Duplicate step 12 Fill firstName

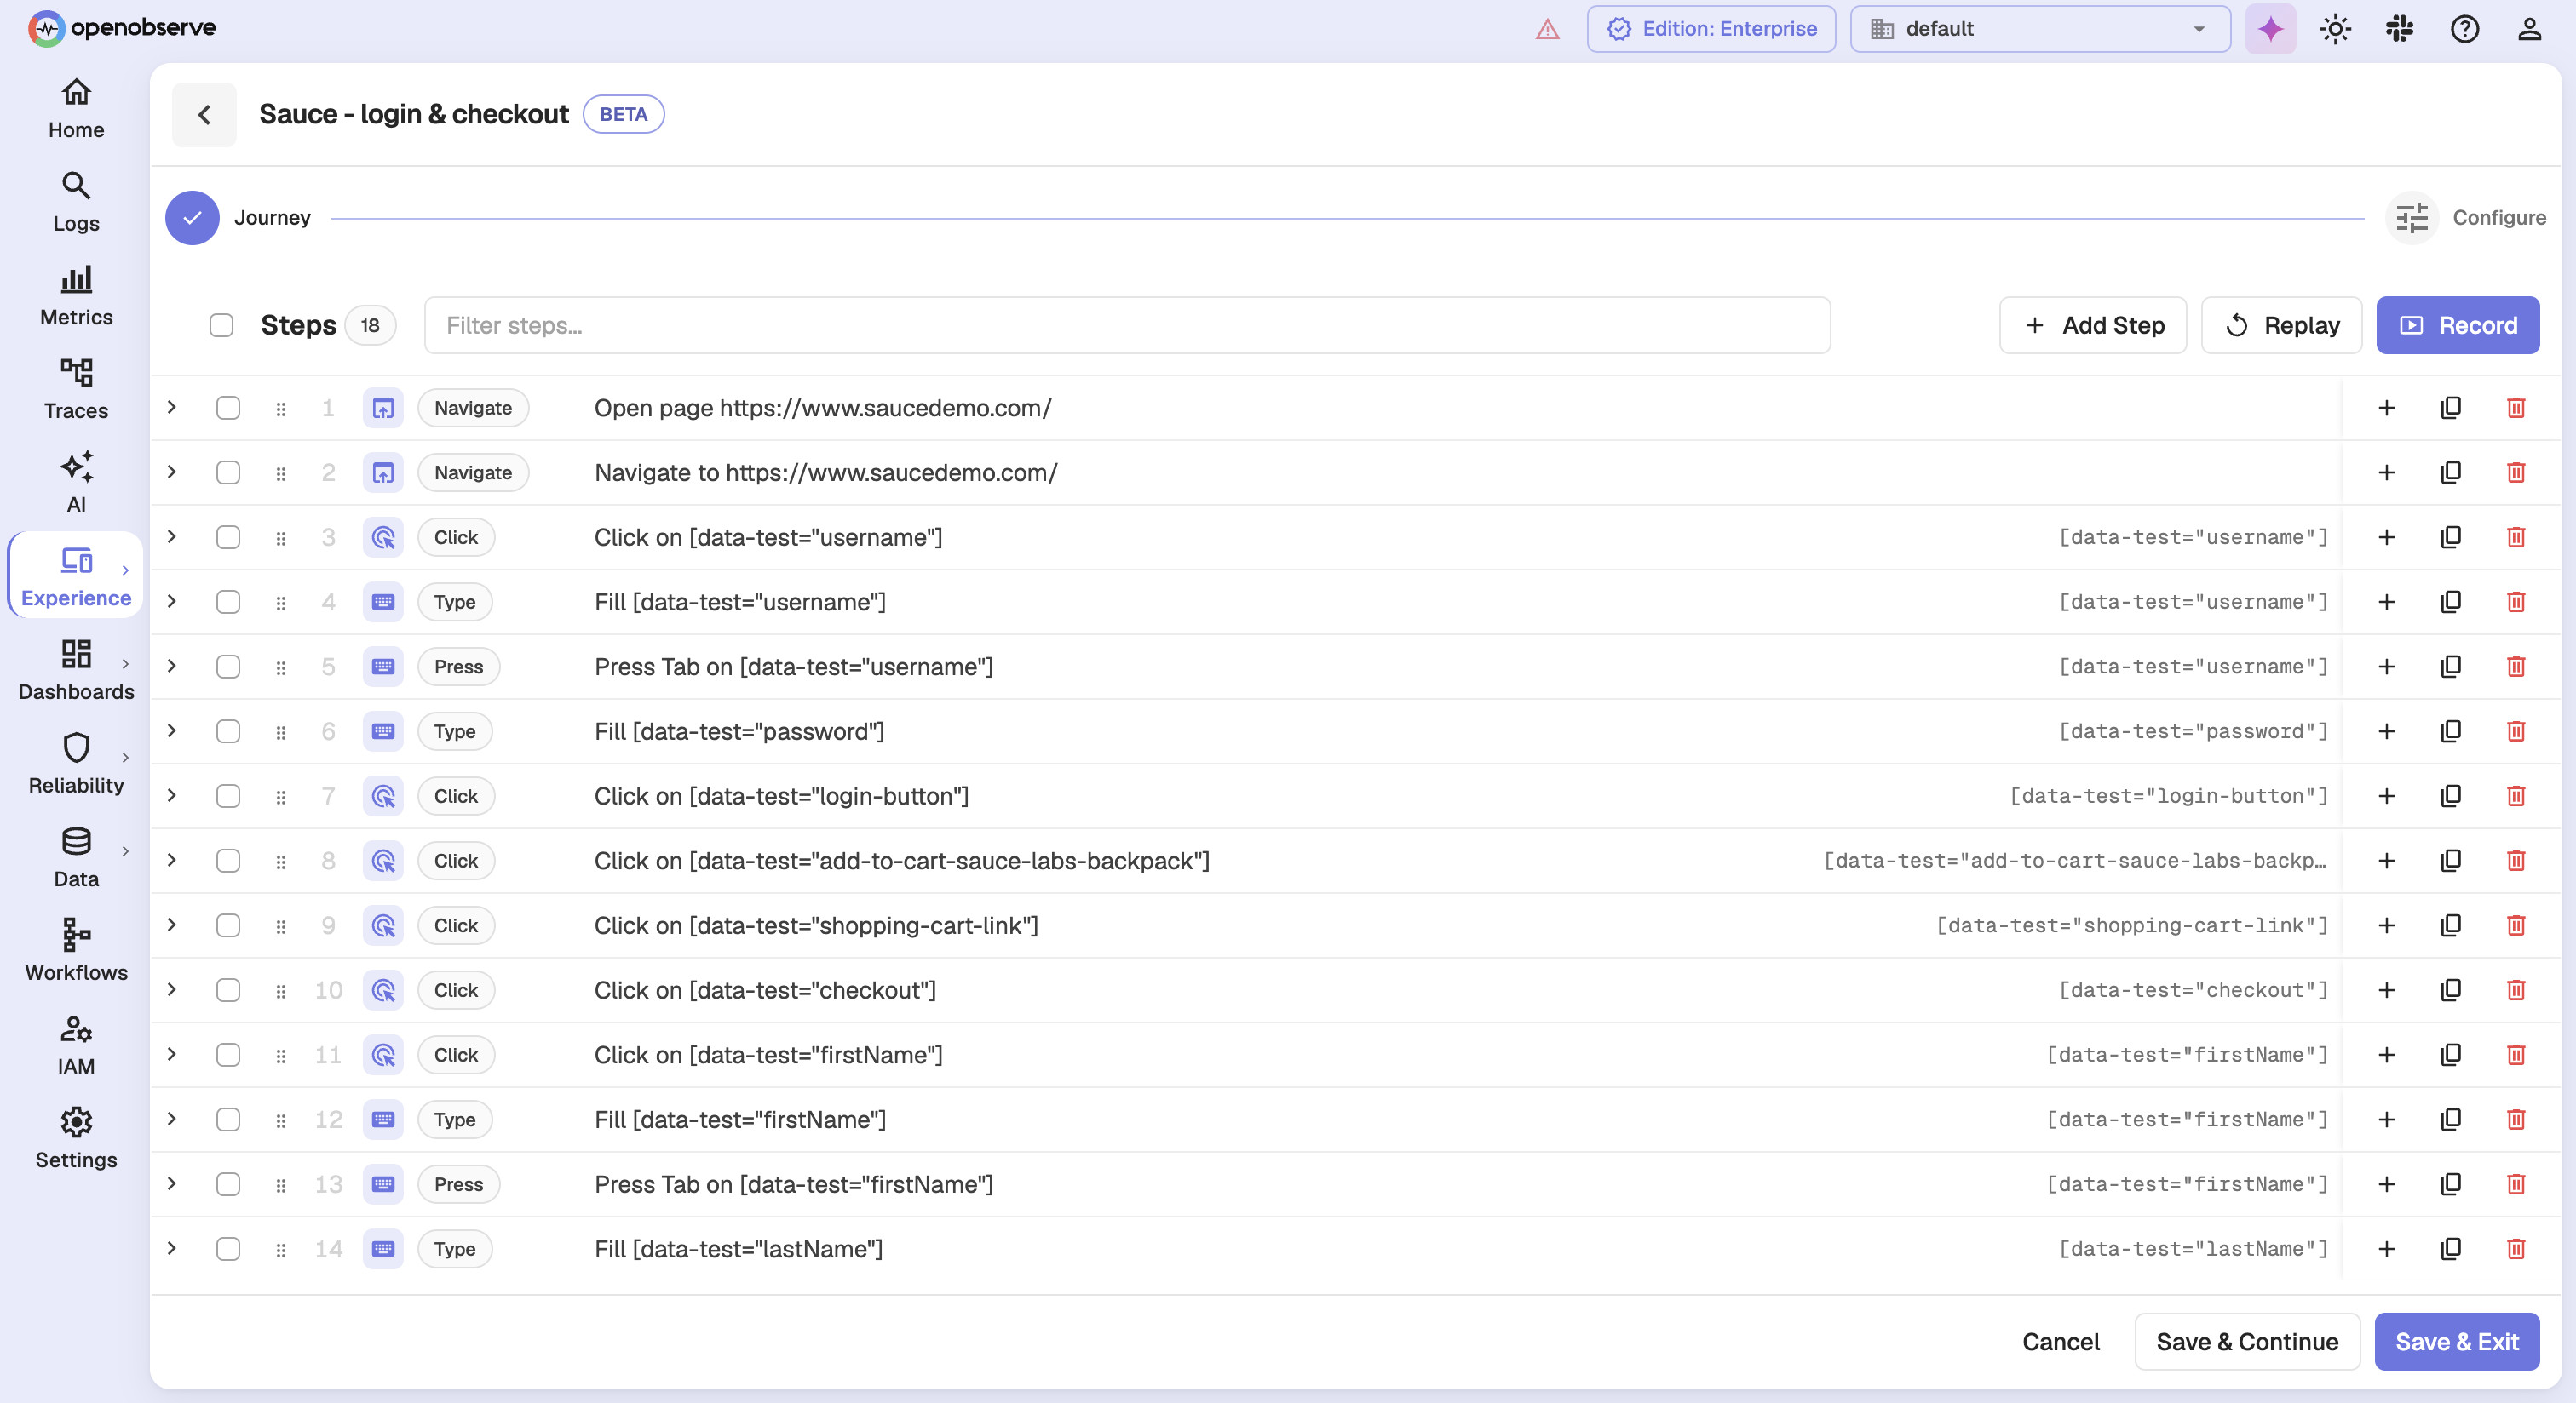point(2451,1120)
